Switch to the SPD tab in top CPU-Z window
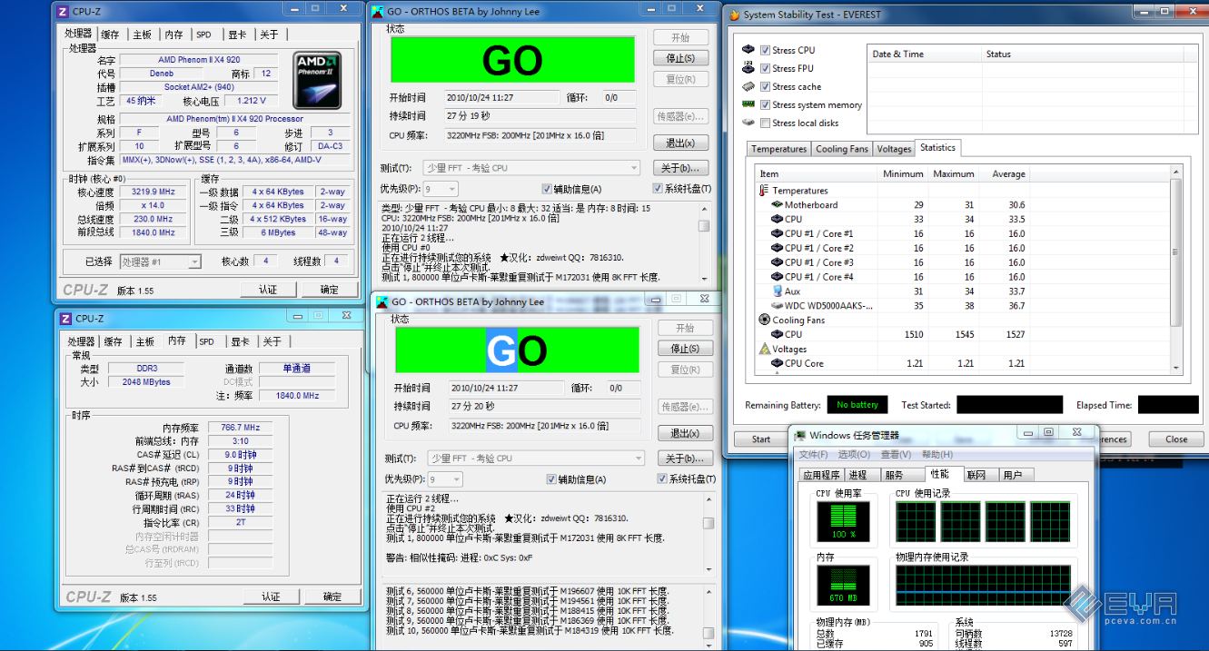 click(203, 35)
